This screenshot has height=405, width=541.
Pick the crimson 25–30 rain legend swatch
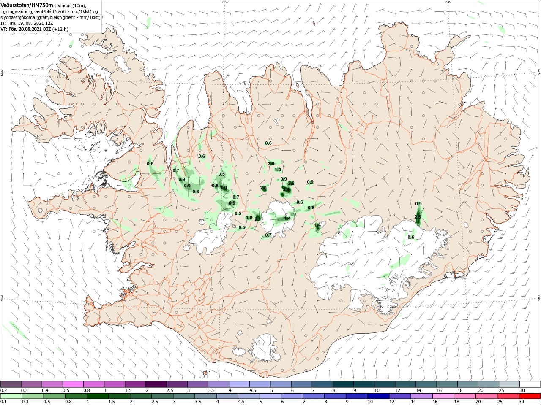pyautogui.click(x=508, y=396)
